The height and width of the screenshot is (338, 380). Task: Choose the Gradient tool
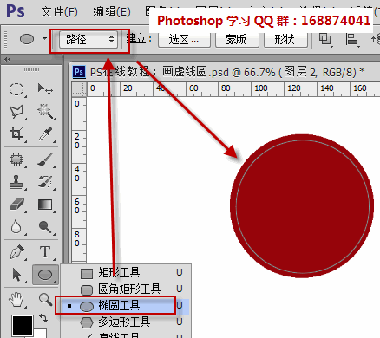45,205
